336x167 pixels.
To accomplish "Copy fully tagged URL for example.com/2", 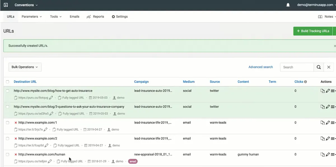I will (x=55, y=146).
